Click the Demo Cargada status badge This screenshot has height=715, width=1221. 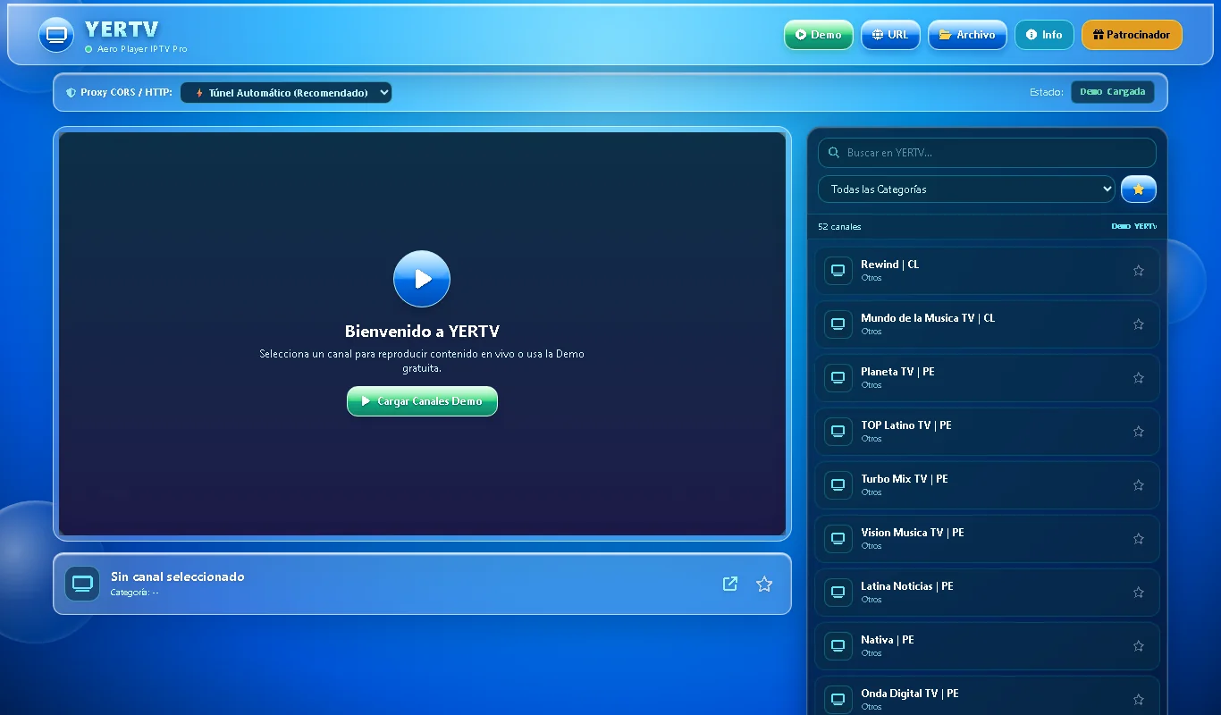1113,92
